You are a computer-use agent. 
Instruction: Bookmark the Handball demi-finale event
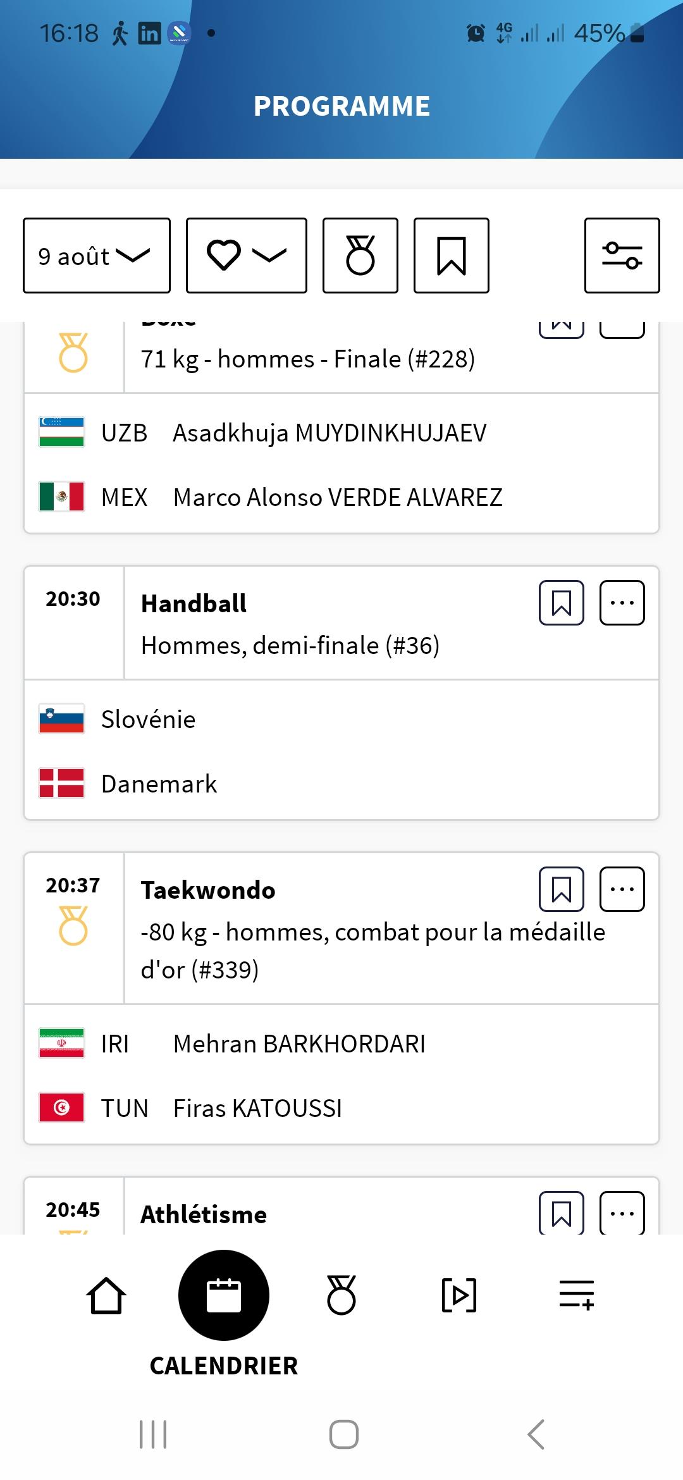(562, 603)
